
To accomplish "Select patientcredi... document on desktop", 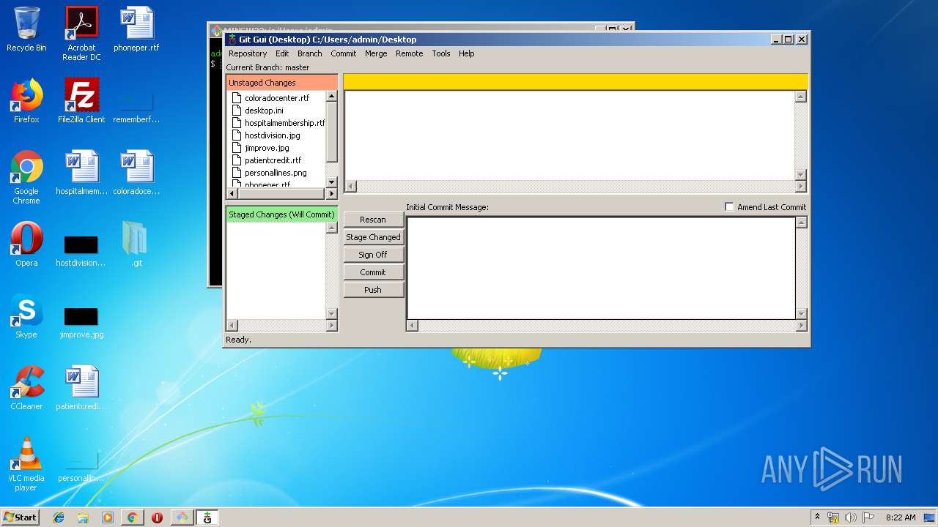I will 81,388.
